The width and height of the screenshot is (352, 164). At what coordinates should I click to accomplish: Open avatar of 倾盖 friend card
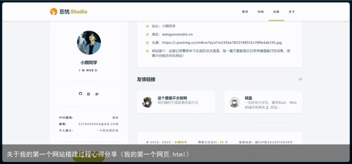pyautogui.click(x=235, y=102)
